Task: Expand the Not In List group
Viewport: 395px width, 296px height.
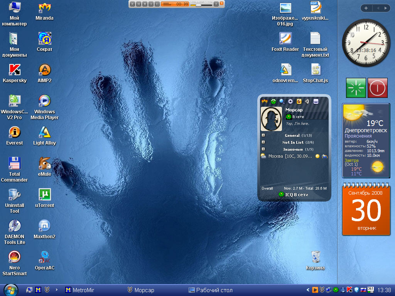Action: pyautogui.click(x=263, y=142)
